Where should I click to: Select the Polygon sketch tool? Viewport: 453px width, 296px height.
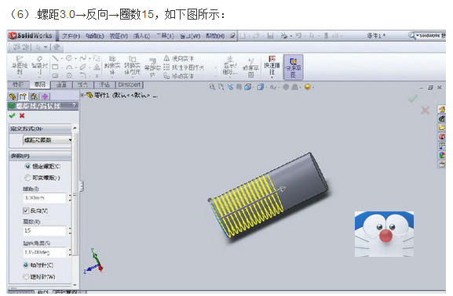[69, 75]
